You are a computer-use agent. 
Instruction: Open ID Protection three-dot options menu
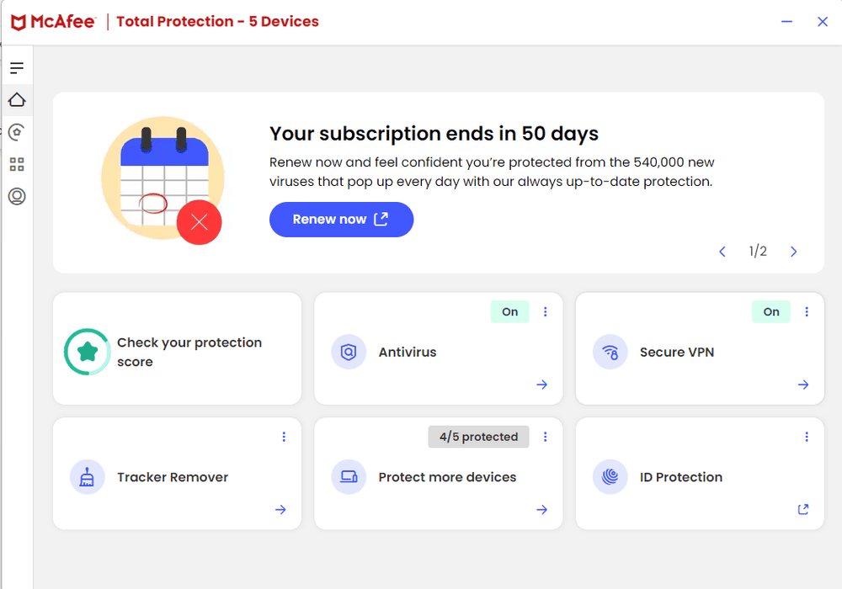tap(807, 437)
